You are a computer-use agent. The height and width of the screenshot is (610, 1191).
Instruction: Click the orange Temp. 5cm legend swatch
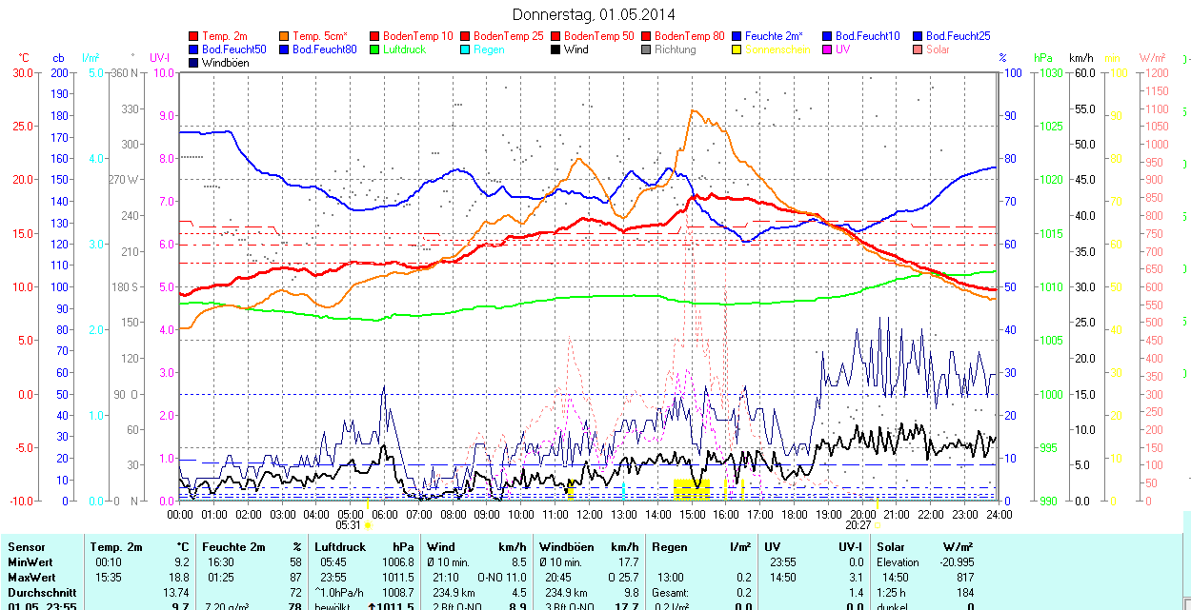285,36
